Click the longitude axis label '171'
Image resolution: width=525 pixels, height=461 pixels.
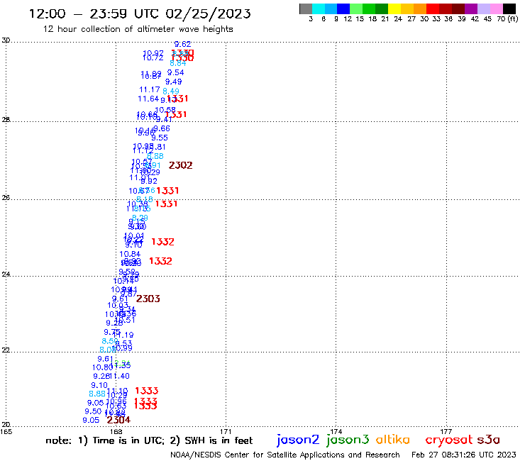click(x=226, y=431)
